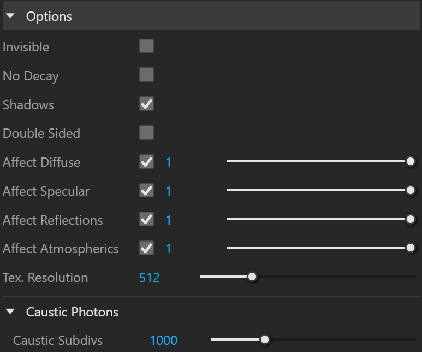Enable the Double Sided checkbox
This screenshot has width=422, height=352.
147,133
